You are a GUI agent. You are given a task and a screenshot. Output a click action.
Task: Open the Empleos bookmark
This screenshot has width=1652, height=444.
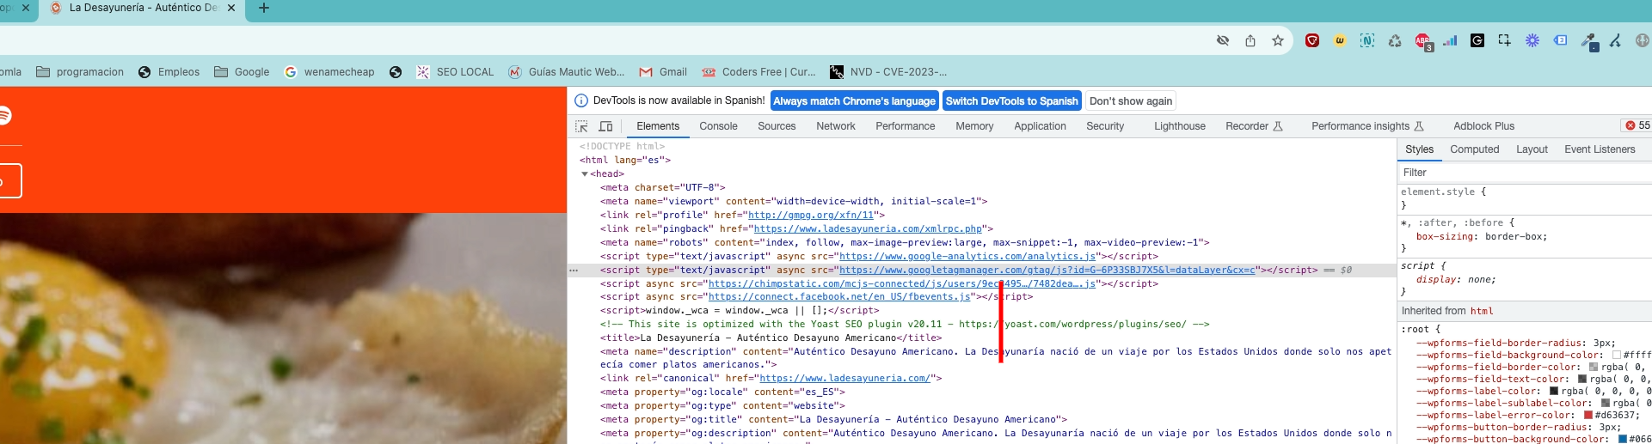click(169, 72)
